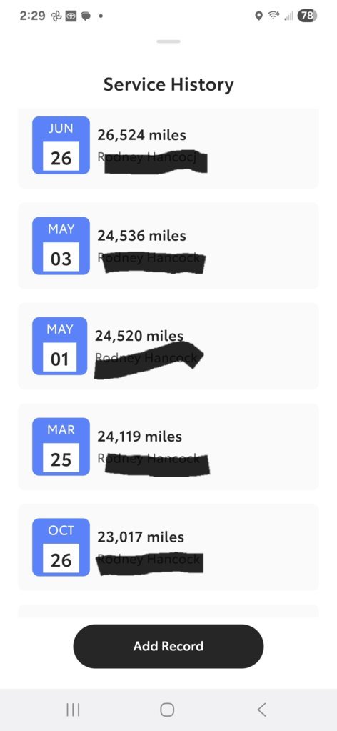Tap the JUN 26 date icon

[61, 145]
